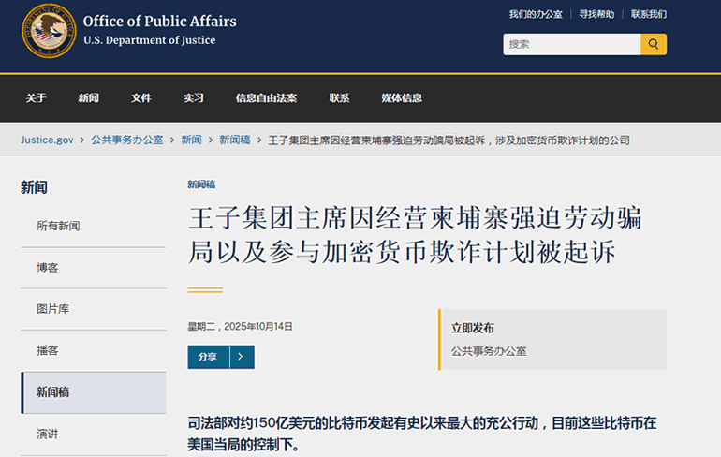The height and width of the screenshot is (457, 721).
Task: Click the yellow search magnifier button
Action: point(653,44)
